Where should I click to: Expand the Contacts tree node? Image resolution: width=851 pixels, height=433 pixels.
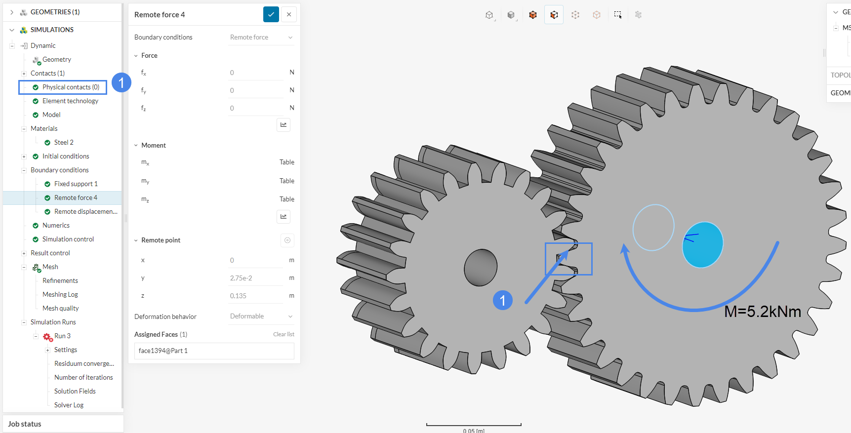tap(24, 74)
